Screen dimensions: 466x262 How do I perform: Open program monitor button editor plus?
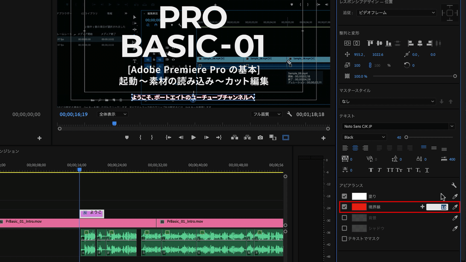coord(323,138)
